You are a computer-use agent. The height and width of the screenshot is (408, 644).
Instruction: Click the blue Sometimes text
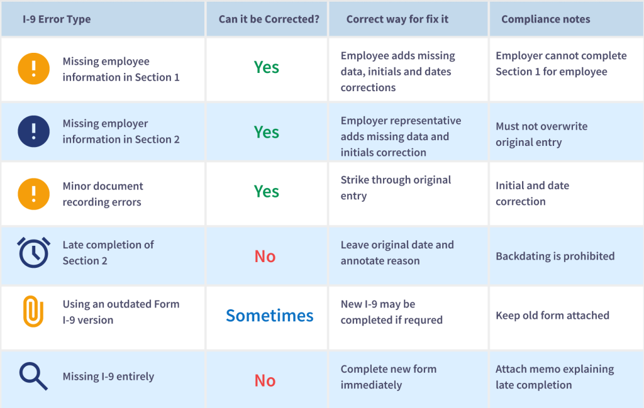pyautogui.click(x=269, y=316)
